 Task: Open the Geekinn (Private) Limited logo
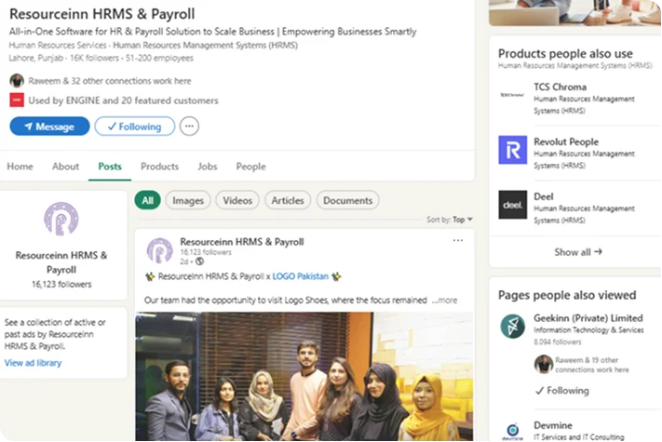pos(512,326)
